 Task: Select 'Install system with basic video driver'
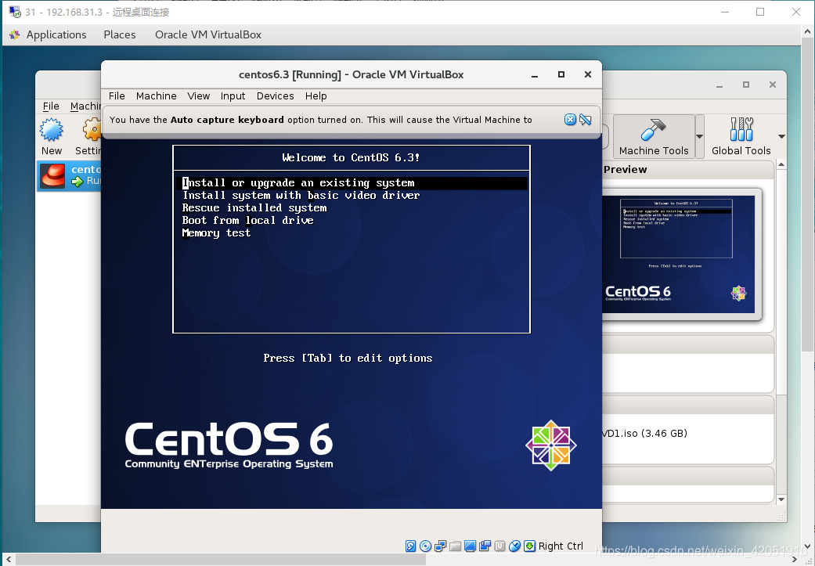301,196
